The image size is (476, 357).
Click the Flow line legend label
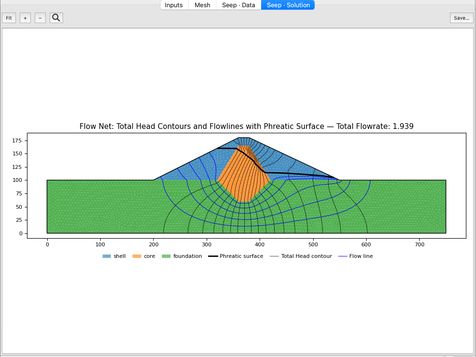361,256
